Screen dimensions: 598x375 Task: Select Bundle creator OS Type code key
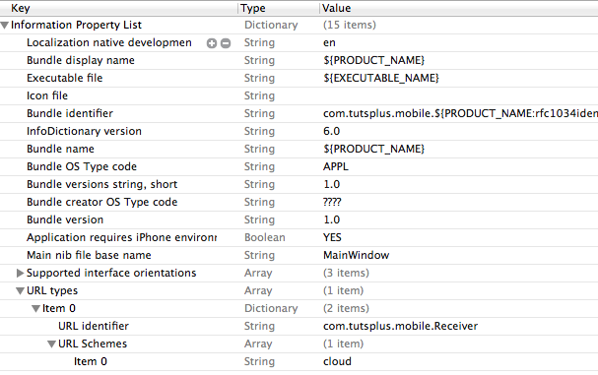pyautogui.click(x=101, y=203)
